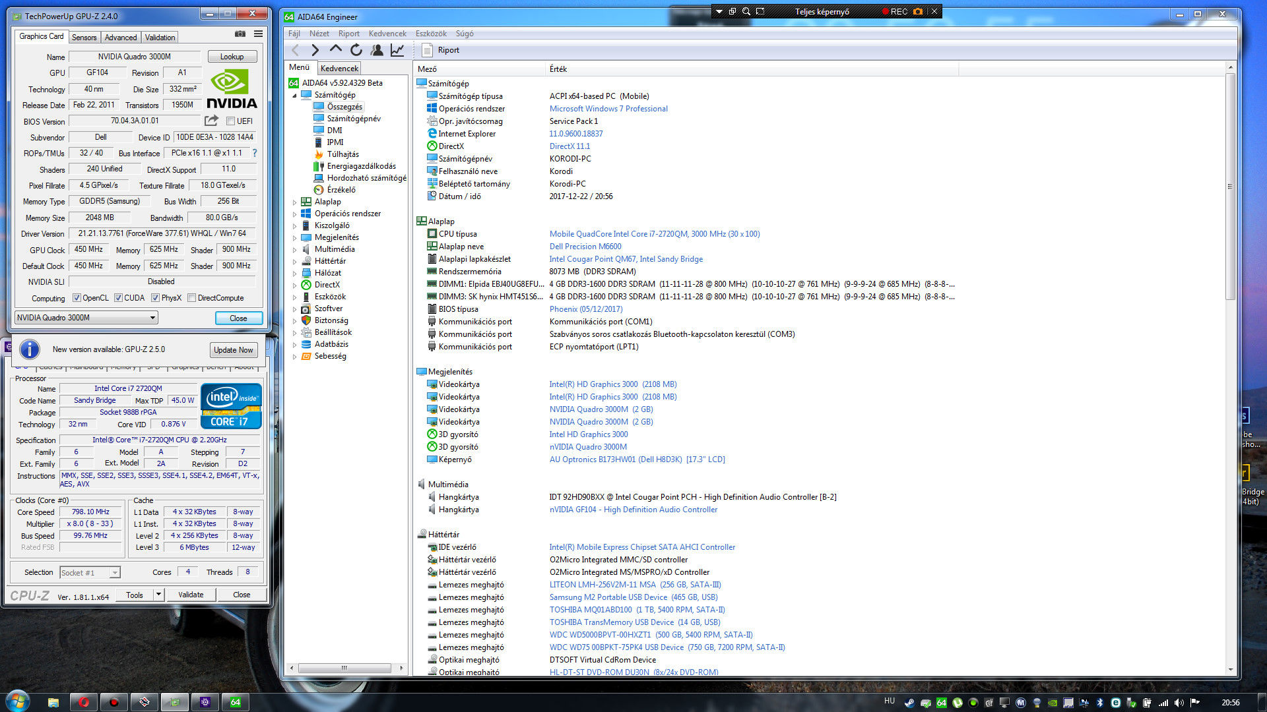Image resolution: width=1267 pixels, height=712 pixels.
Task: Open the GPU-Z hamburger menu icon
Action: pyautogui.click(x=258, y=34)
